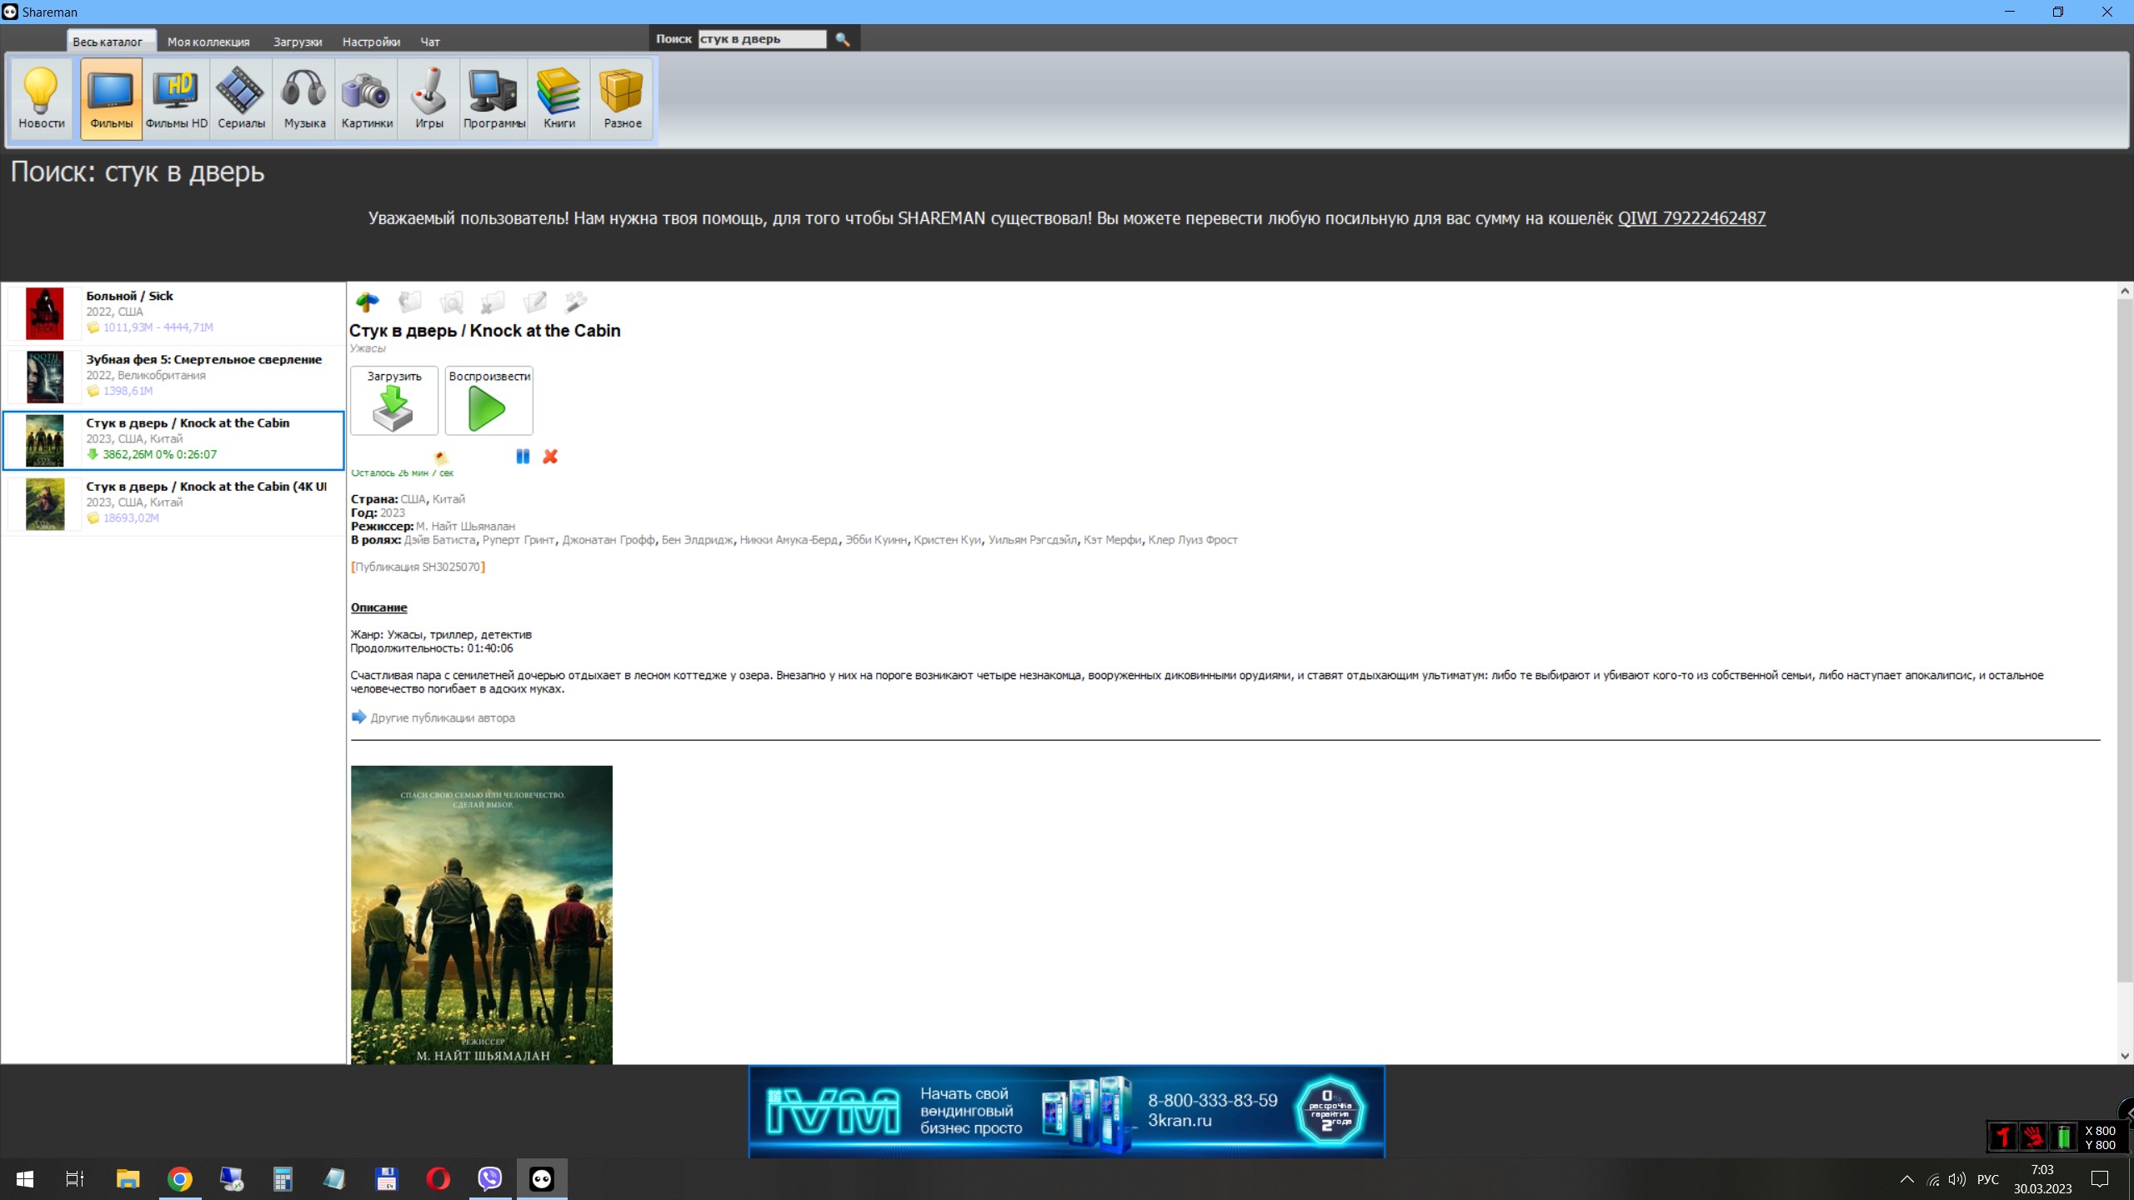Open the Игры category with joystick icon

click(x=429, y=98)
